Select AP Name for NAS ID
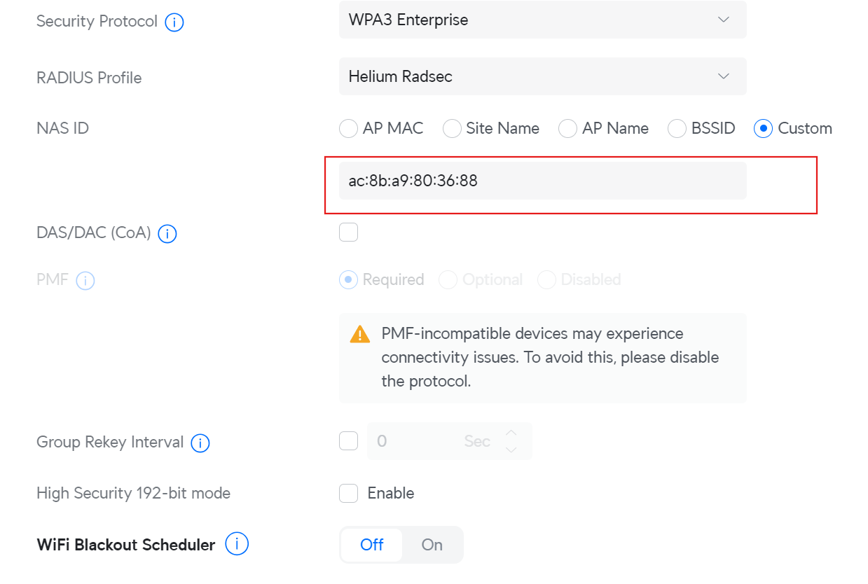The image size is (868, 584). point(567,129)
